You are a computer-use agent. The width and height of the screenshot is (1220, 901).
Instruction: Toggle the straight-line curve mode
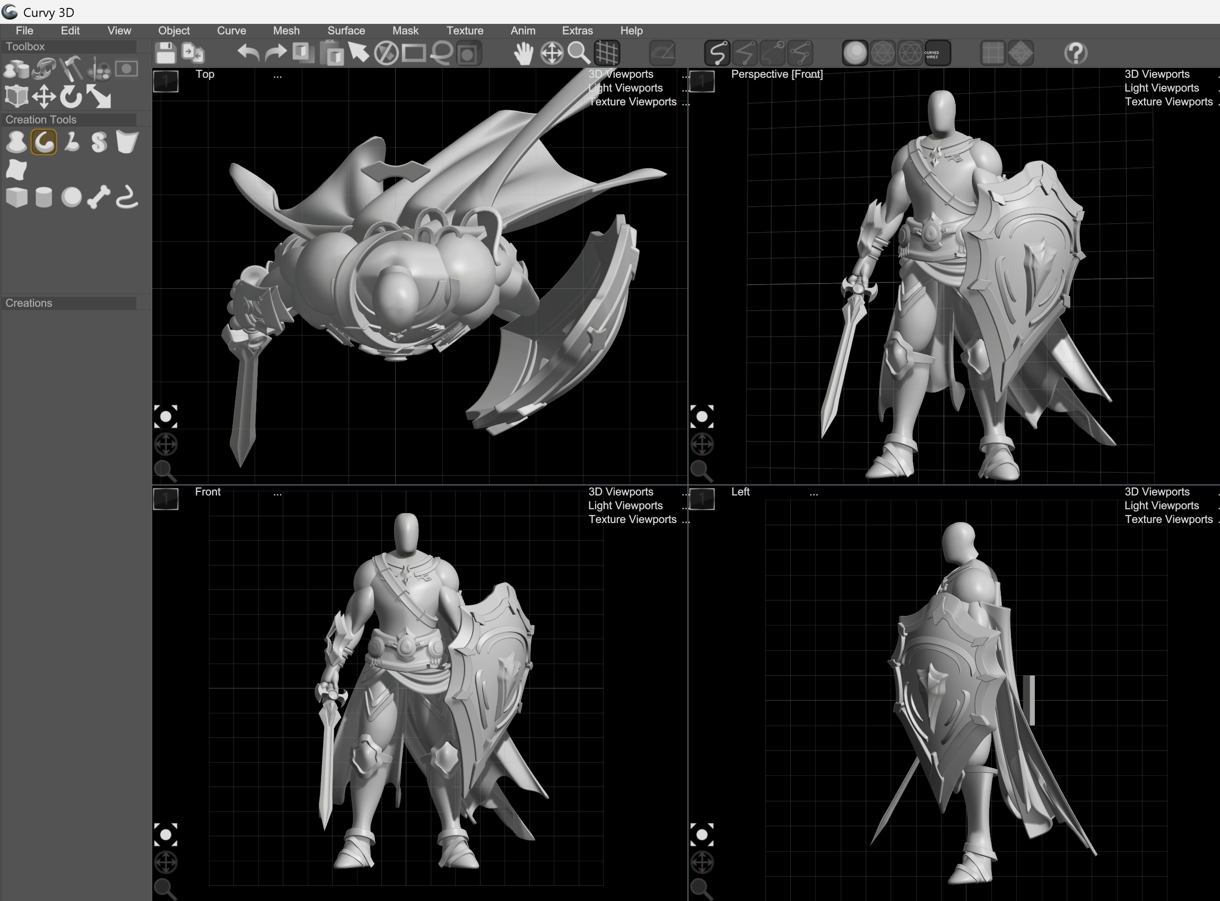[745, 54]
